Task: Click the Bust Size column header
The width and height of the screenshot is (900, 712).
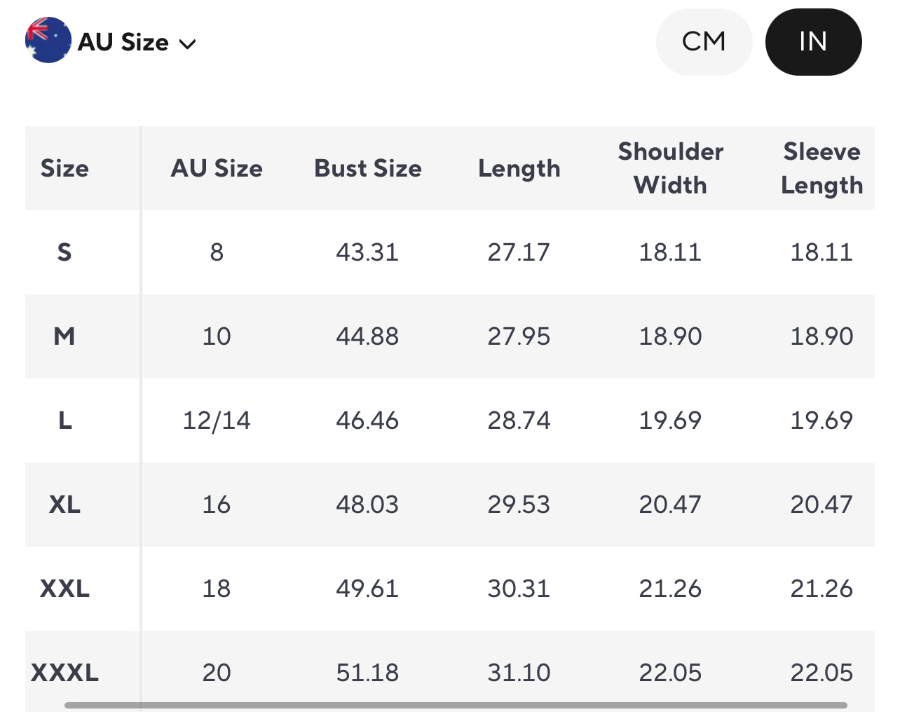Action: [368, 168]
